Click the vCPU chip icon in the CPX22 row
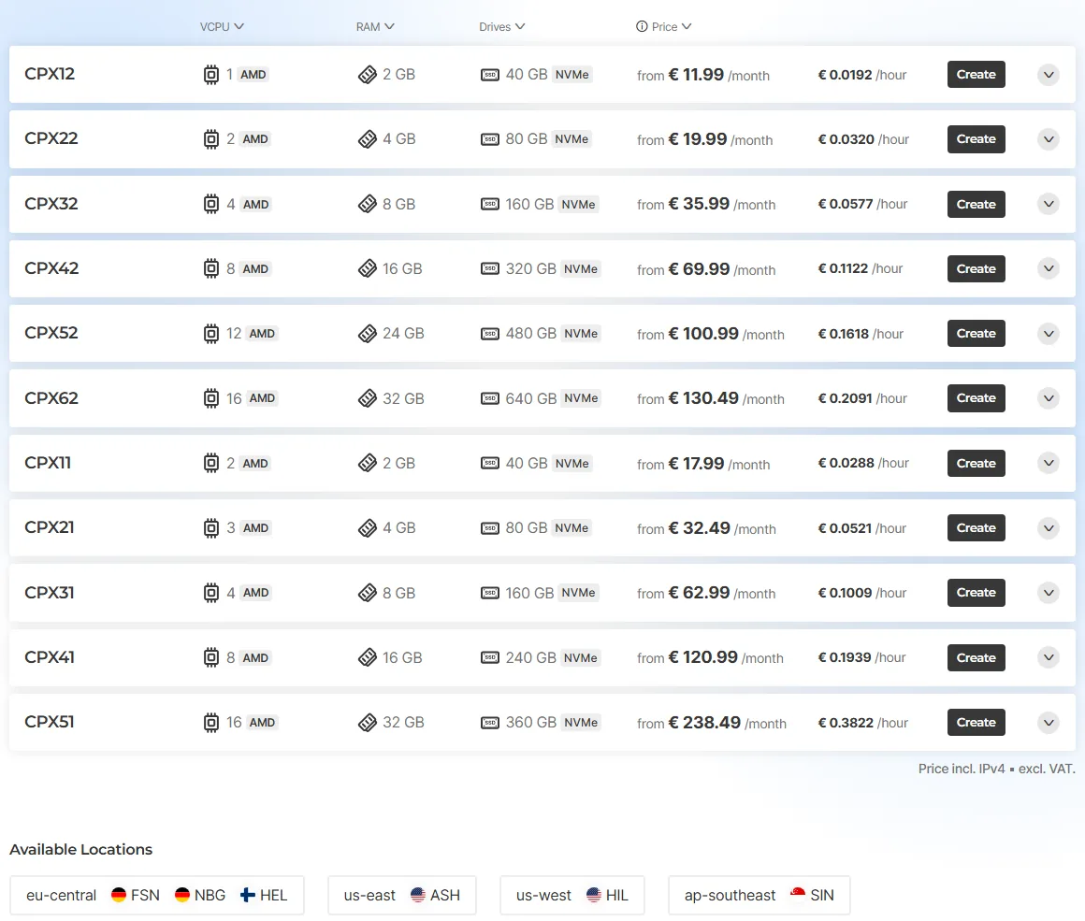1085x921 pixels. tap(211, 139)
